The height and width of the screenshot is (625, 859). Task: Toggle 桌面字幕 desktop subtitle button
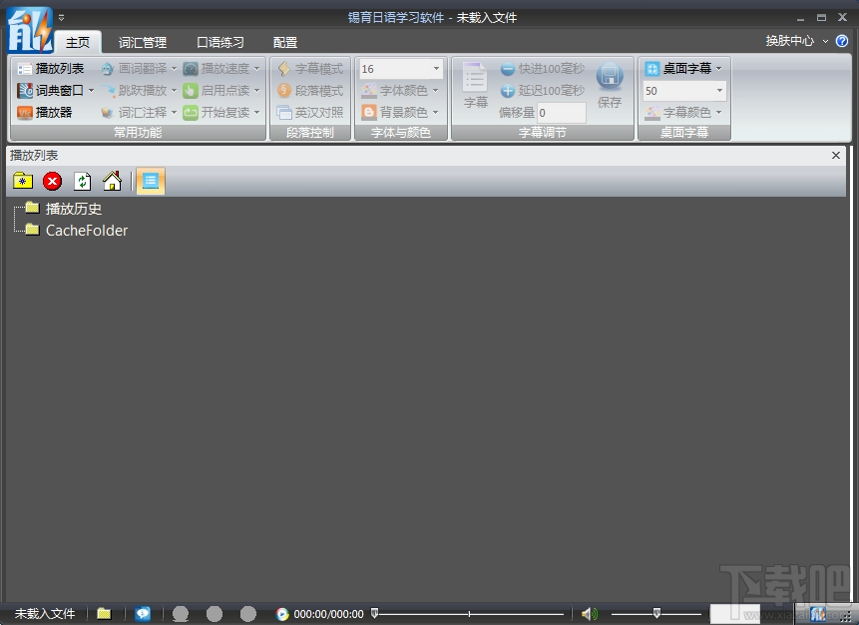point(678,69)
